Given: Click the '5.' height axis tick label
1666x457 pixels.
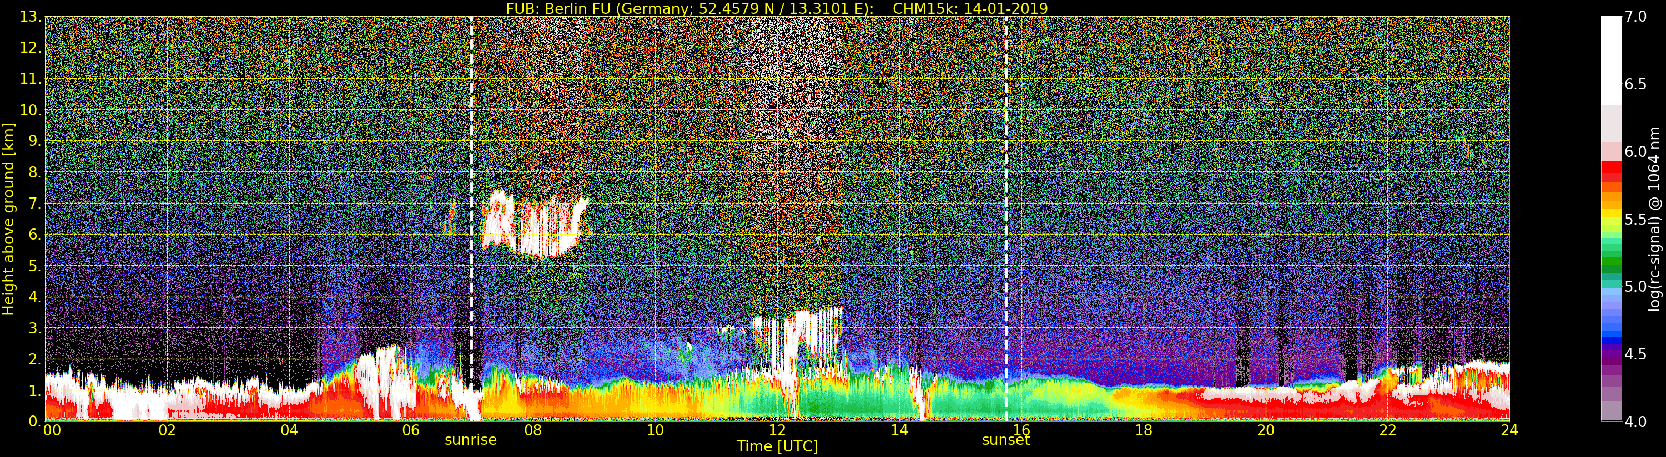Looking at the screenshot, I should pyautogui.click(x=34, y=266).
